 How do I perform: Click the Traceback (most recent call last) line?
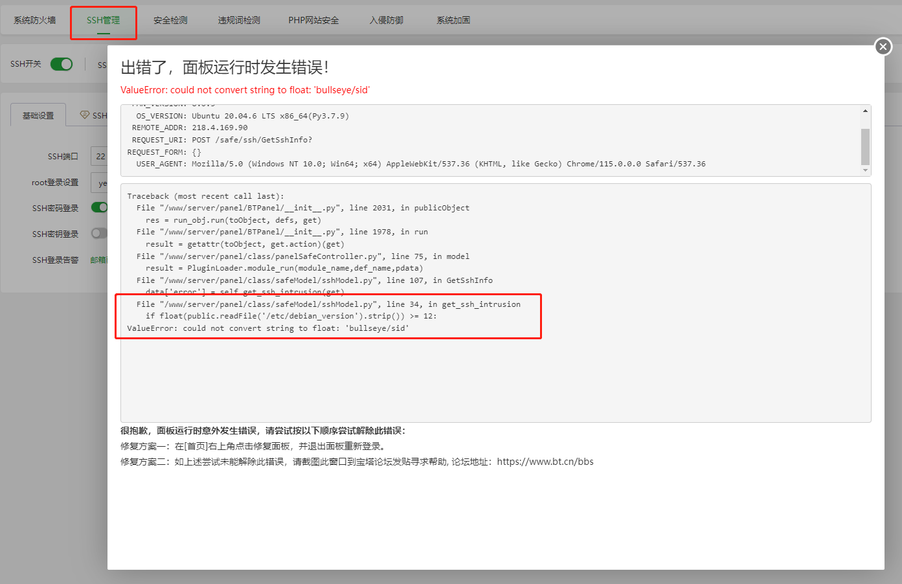click(x=205, y=196)
